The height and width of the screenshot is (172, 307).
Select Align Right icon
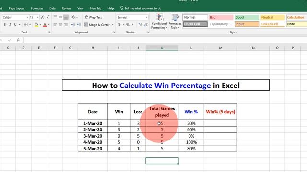pyautogui.click(x=66, y=25)
